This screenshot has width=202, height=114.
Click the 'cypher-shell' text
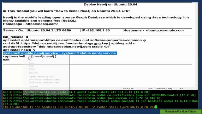click(14, 56)
